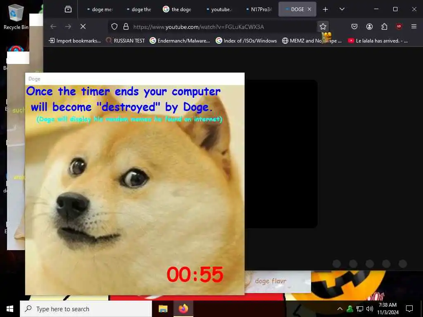Open the notifications action center
The width and height of the screenshot is (423, 317).
[x=409, y=309]
